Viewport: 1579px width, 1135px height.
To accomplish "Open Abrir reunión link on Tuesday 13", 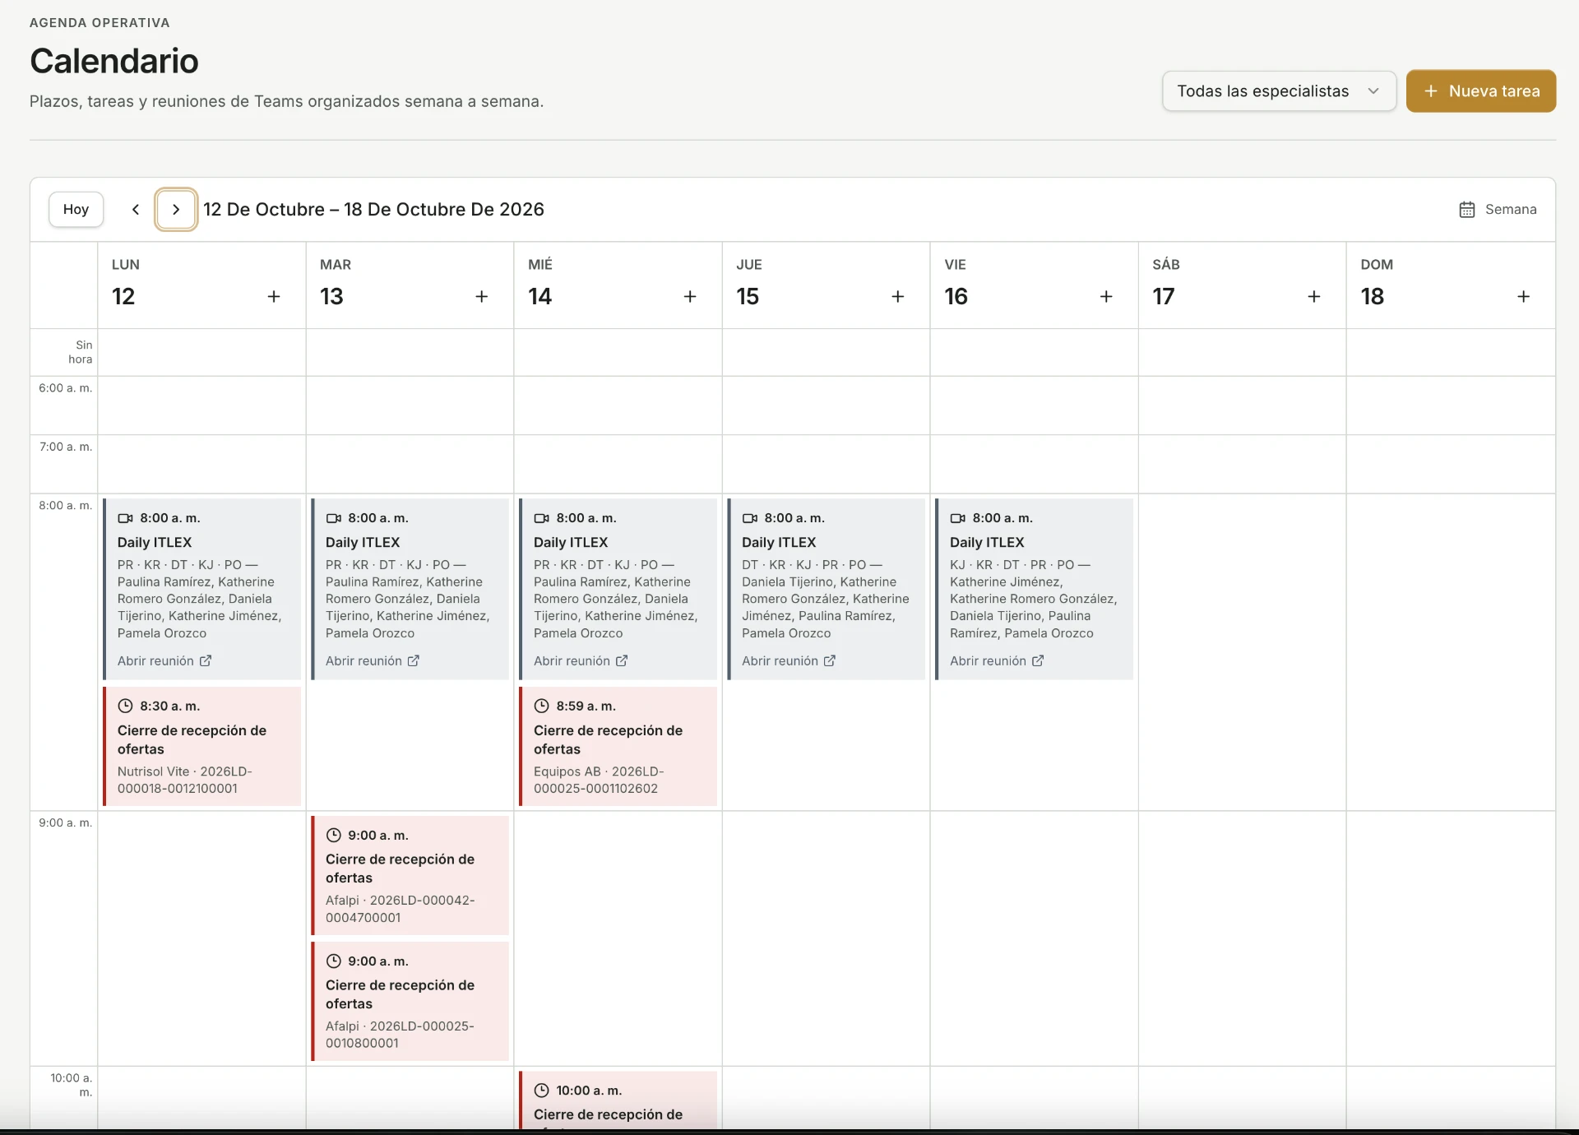I will pyautogui.click(x=373, y=660).
